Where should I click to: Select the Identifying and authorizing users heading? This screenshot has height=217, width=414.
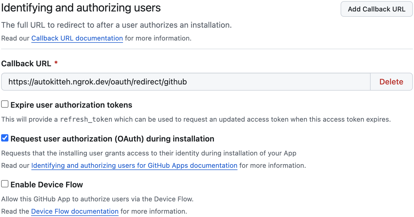[x=81, y=8]
